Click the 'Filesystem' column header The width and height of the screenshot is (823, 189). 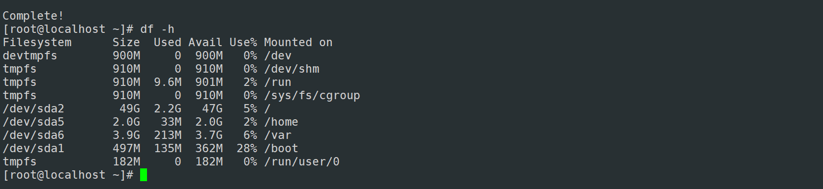[37, 42]
